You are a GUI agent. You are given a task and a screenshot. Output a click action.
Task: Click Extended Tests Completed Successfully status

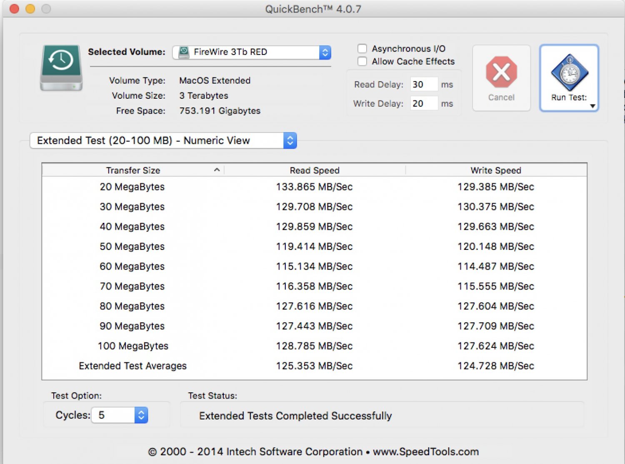pyautogui.click(x=295, y=416)
